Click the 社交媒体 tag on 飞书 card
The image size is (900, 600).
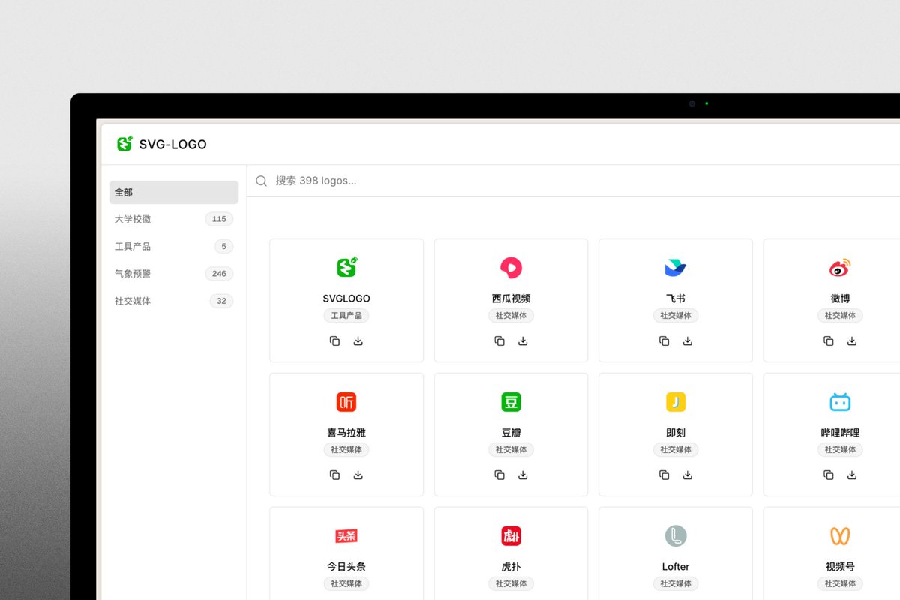coord(676,316)
